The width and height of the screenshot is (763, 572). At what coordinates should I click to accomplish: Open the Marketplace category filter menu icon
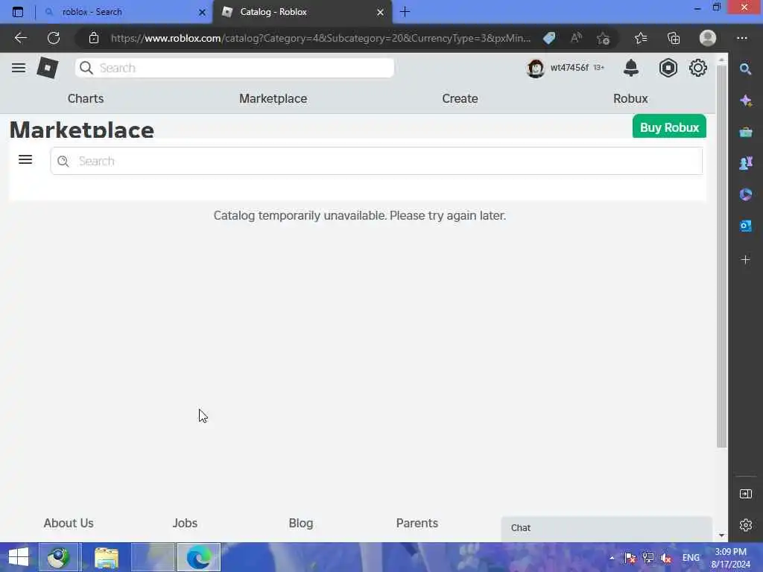25,159
